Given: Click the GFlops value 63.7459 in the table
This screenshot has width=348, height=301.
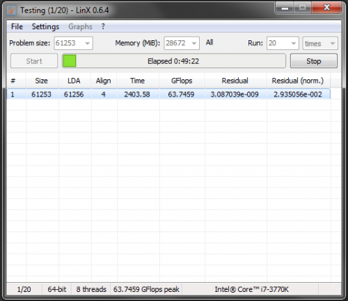Looking at the screenshot, I should pos(181,95).
